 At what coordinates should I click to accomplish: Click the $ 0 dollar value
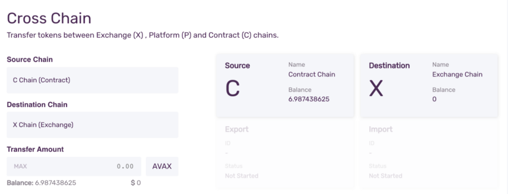point(136,183)
